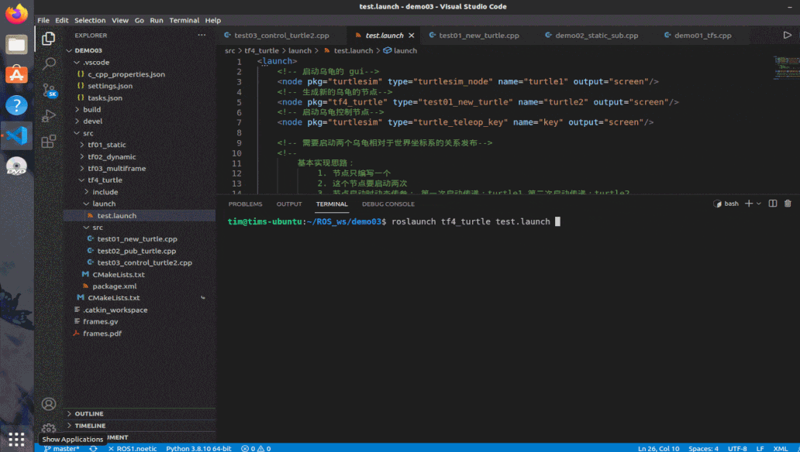Switch to the DEBUG CONSOLE panel tab
This screenshot has height=452, width=800.
[x=388, y=204]
